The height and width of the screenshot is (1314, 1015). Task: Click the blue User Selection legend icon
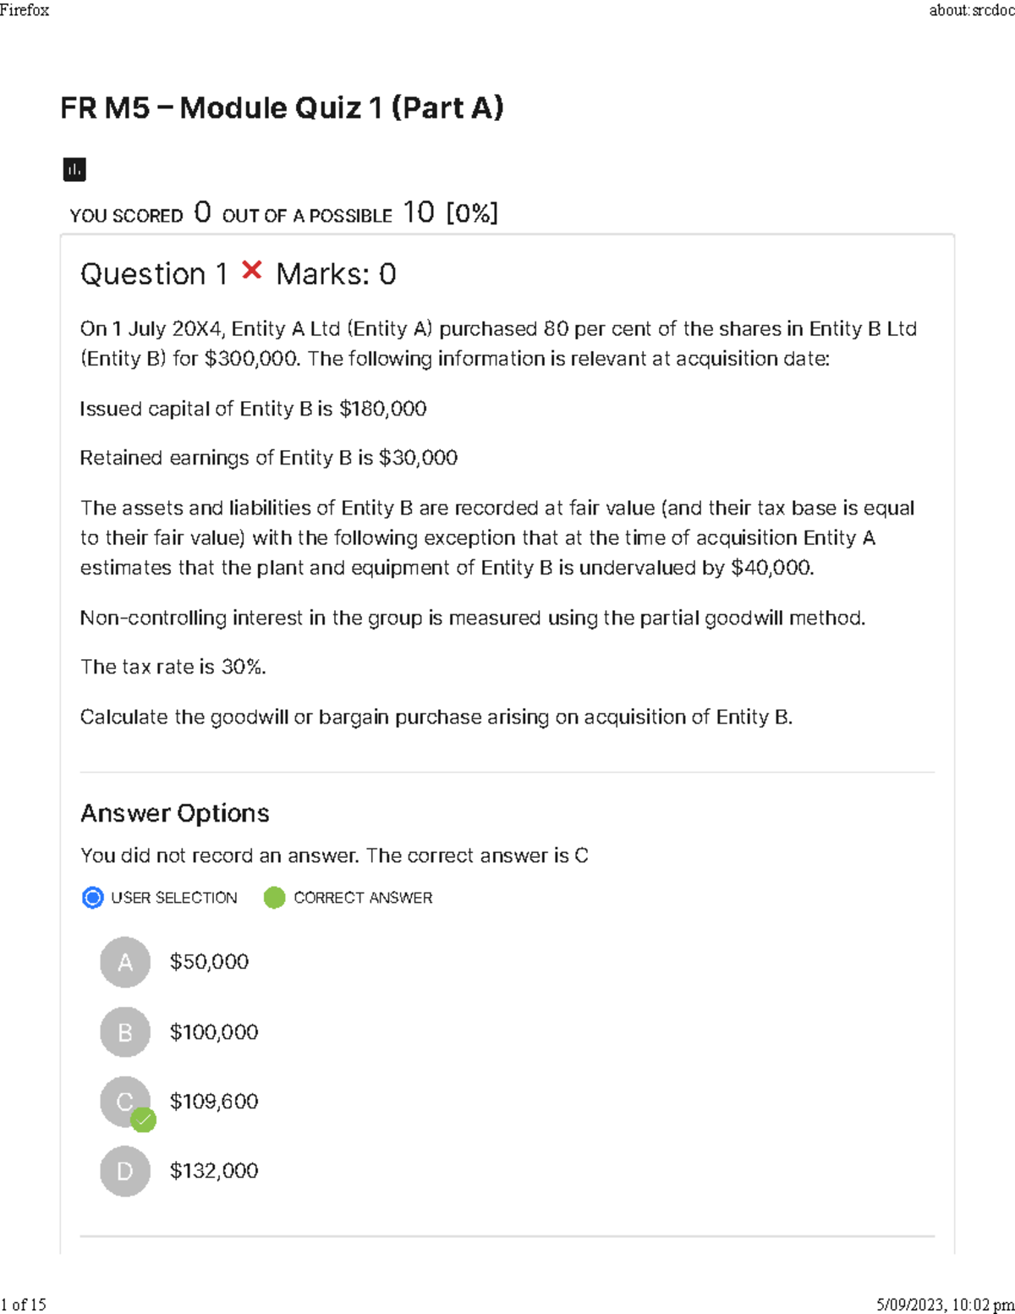92,898
